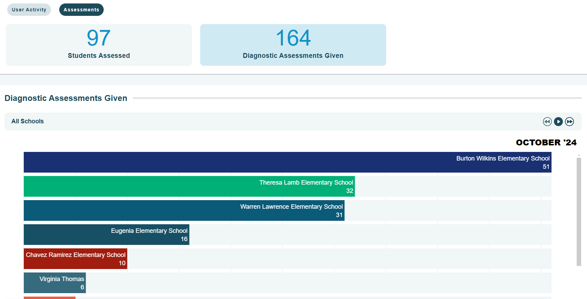The height and width of the screenshot is (299, 587).
Task: Click the Chavez Ramirez Elementary School bar
Action: click(x=75, y=259)
